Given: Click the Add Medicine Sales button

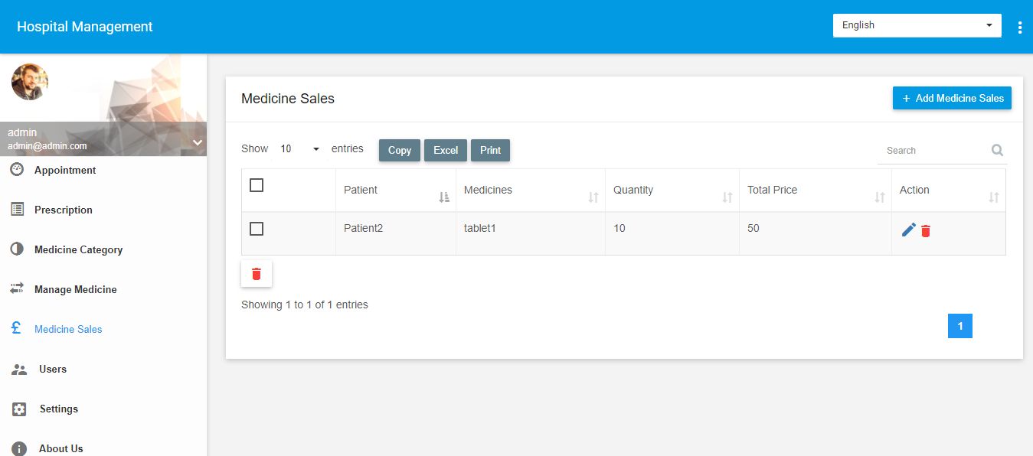Looking at the screenshot, I should (952, 98).
